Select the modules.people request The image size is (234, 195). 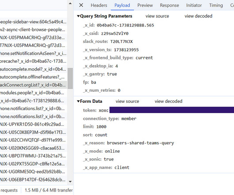pyautogui.click(x=33, y=93)
